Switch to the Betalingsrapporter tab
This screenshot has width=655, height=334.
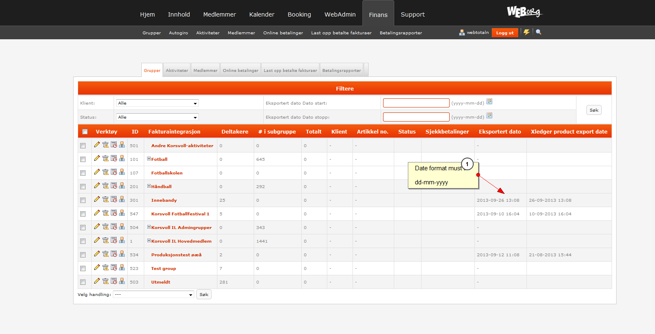(341, 71)
